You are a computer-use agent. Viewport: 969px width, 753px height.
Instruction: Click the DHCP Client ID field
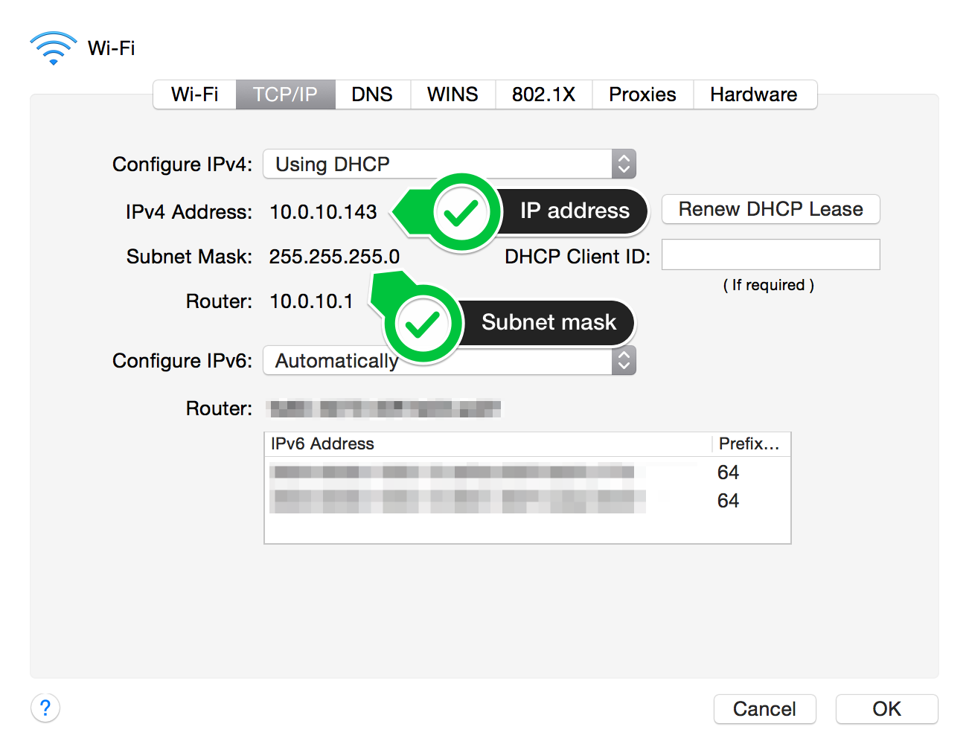[x=771, y=254]
